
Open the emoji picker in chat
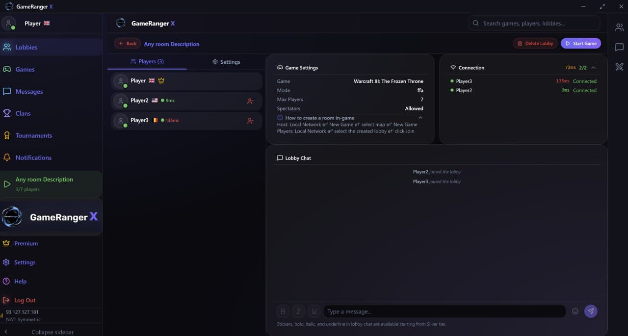(x=575, y=311)
